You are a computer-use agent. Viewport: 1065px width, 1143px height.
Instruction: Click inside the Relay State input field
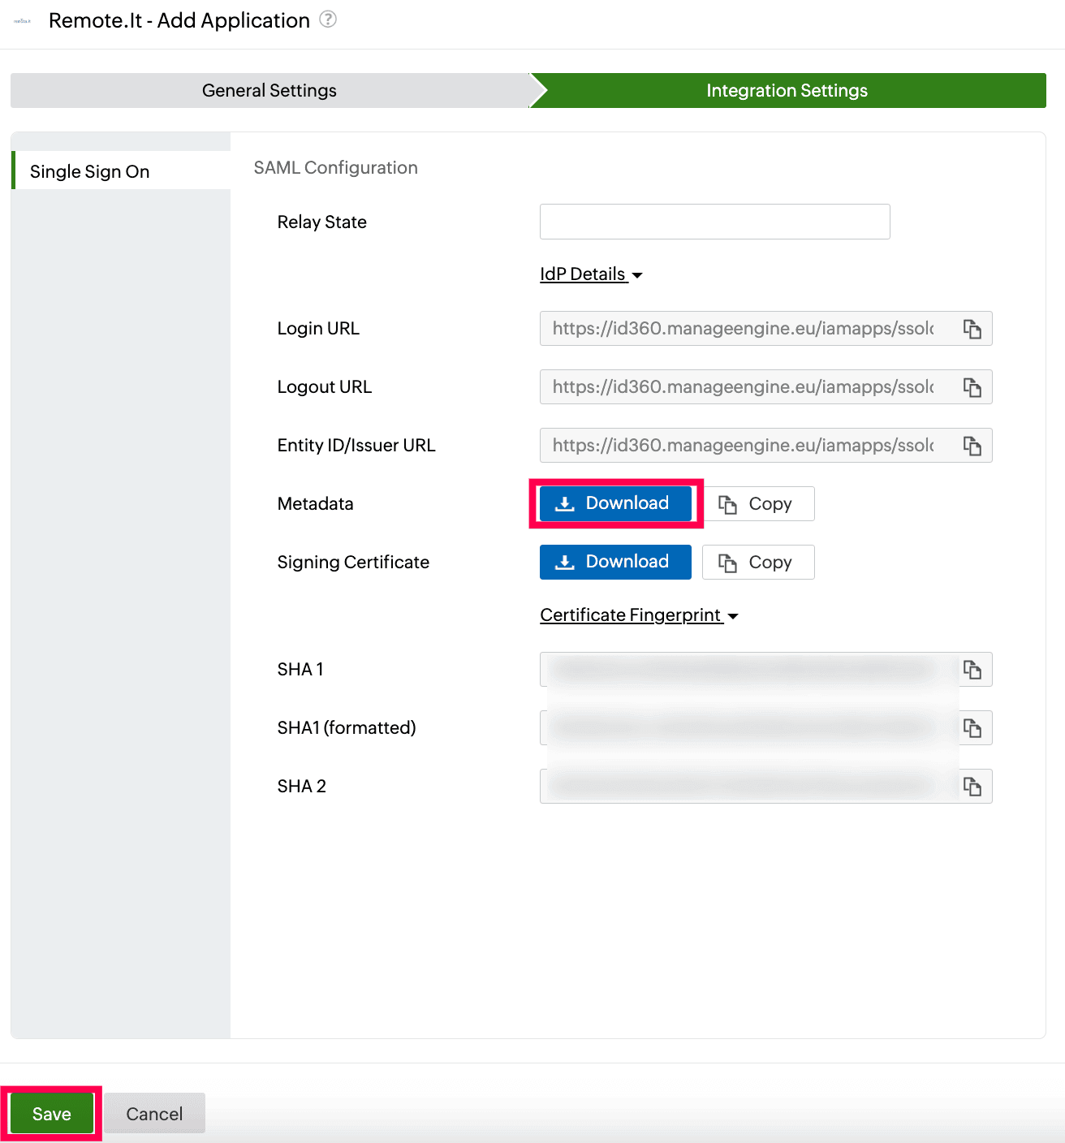tap(714, 222)
